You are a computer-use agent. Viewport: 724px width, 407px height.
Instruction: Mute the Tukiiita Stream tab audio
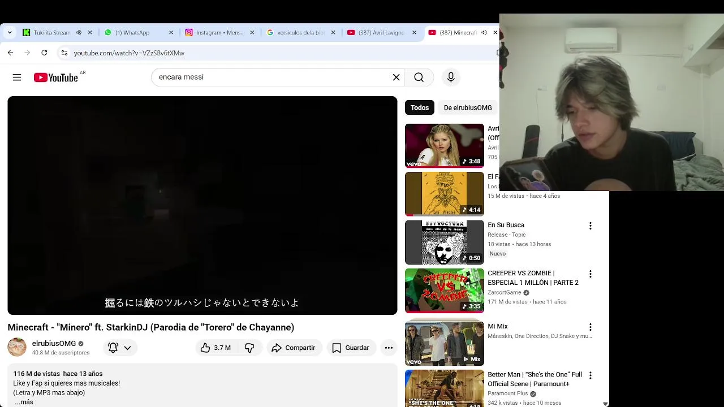point(79,33)
